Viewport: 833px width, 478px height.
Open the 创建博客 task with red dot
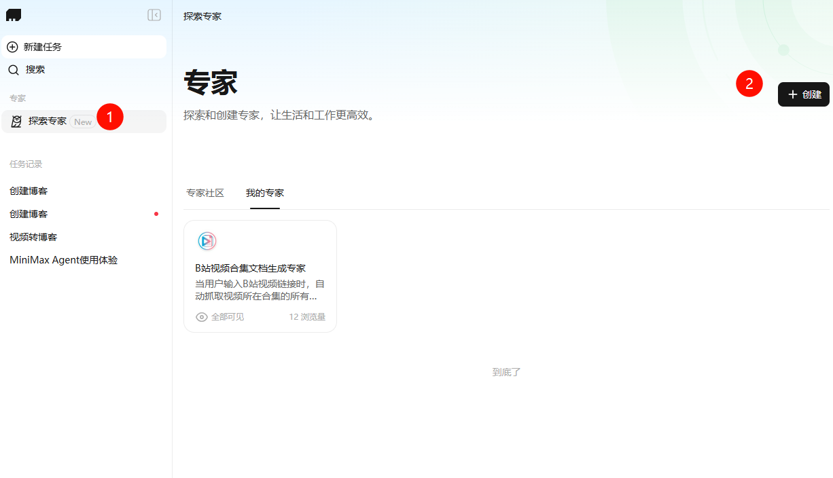click(29, 214)
